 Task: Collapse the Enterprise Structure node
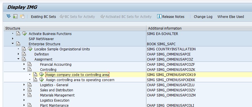(13, 44)
